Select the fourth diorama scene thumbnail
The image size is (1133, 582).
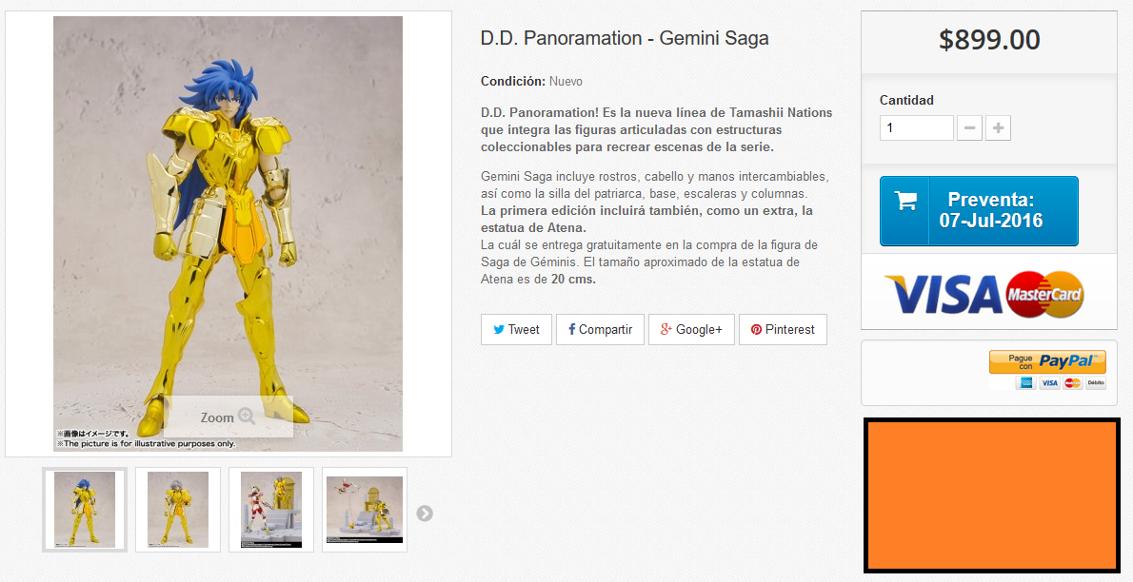coord(364,510)
